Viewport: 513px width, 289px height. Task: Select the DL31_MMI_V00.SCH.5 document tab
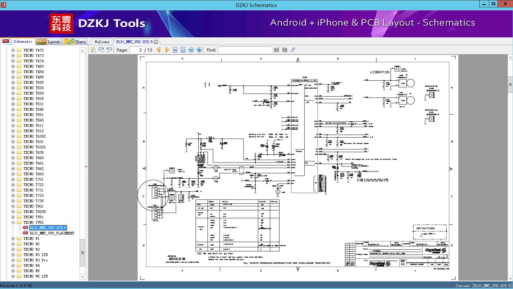click(x=134, y=42)
